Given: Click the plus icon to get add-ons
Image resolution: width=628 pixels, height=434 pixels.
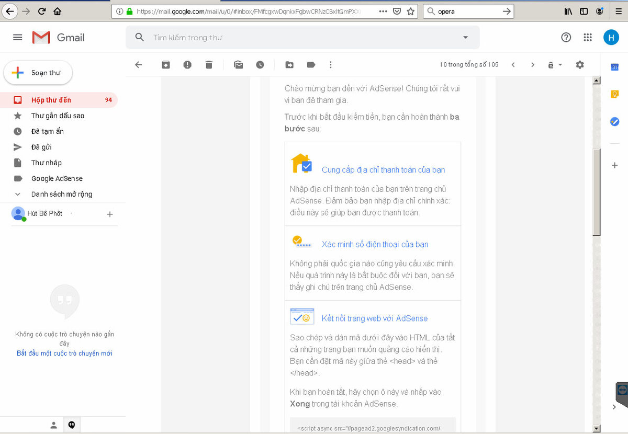Looking at the screenshot, I should [x=615, y=165].
